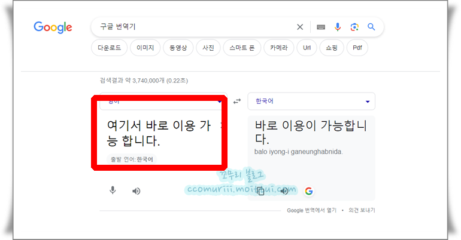Viewport: 461px width, 240px height.
Task: Swap source and target languages
Action: (237, 101)
